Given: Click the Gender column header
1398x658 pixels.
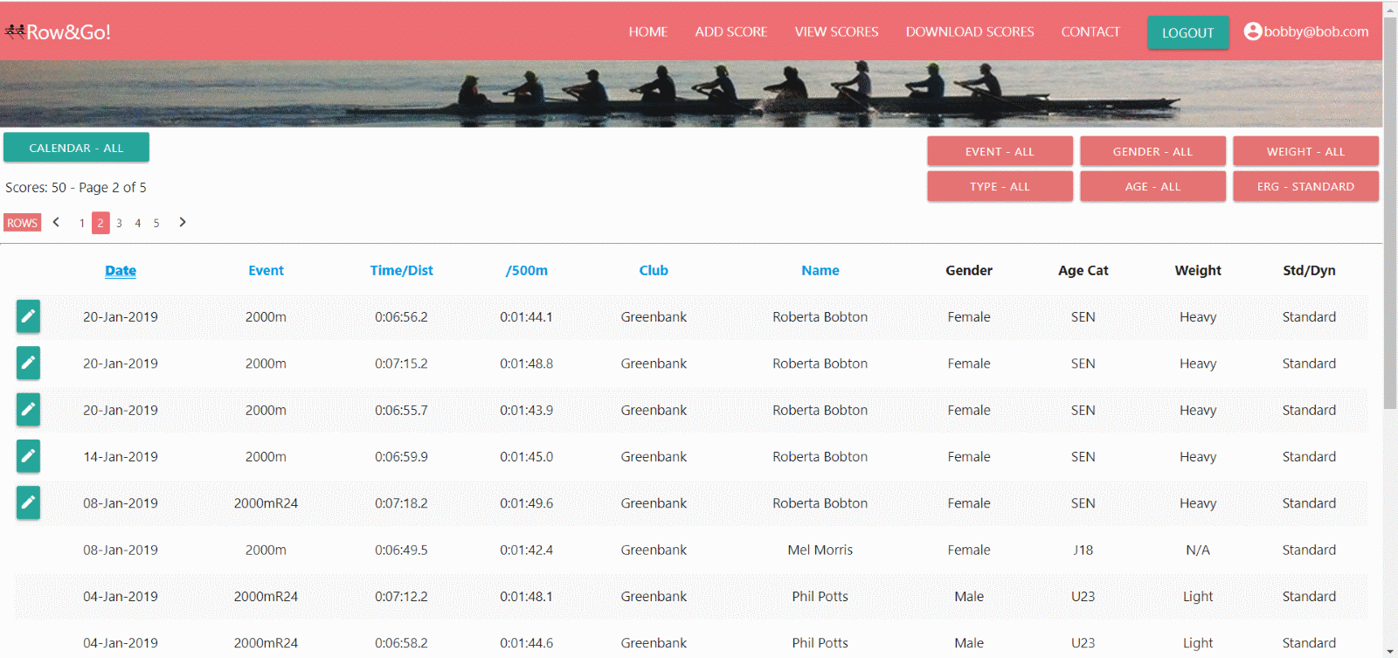Looking at the screenshot, I should point(969,271).
